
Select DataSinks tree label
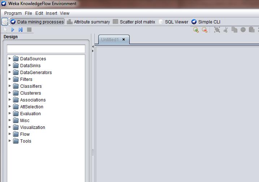point(30,66)
